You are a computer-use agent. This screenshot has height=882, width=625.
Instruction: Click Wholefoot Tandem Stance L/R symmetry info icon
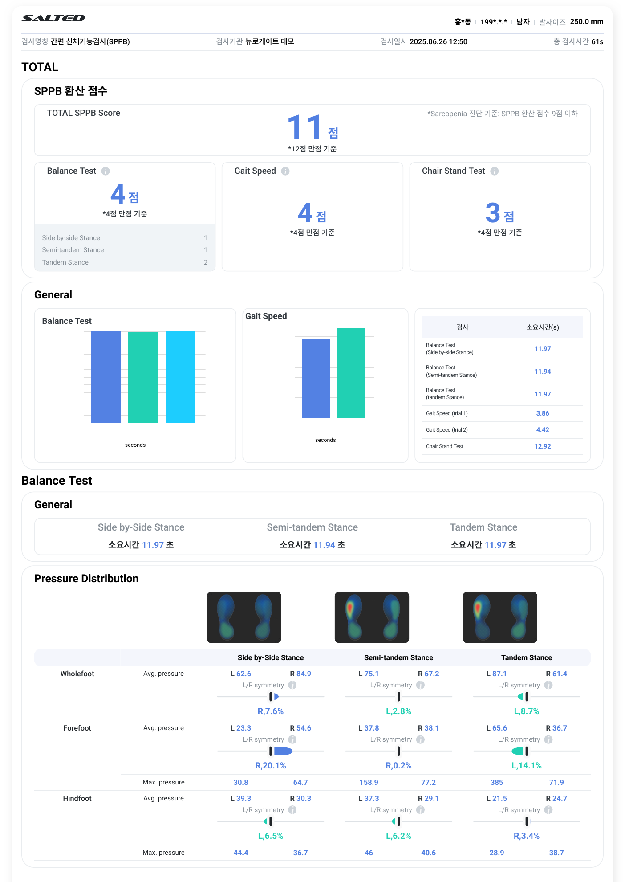548,685
